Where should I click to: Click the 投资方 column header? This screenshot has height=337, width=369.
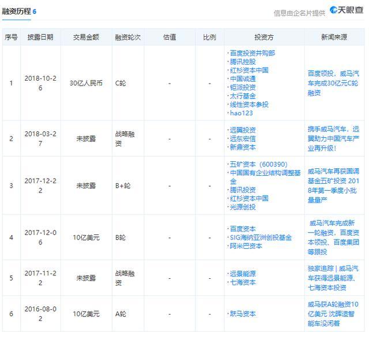click(264, 37)
